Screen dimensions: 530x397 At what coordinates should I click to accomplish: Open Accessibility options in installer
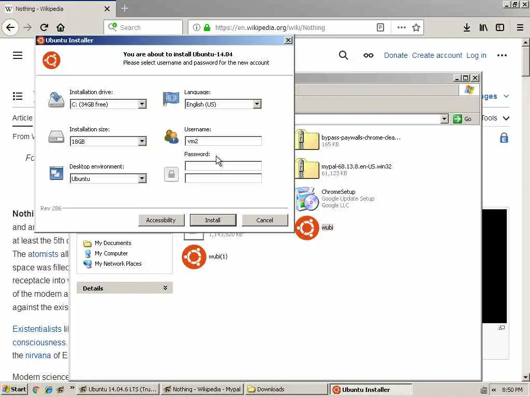(x=161, y=220)
